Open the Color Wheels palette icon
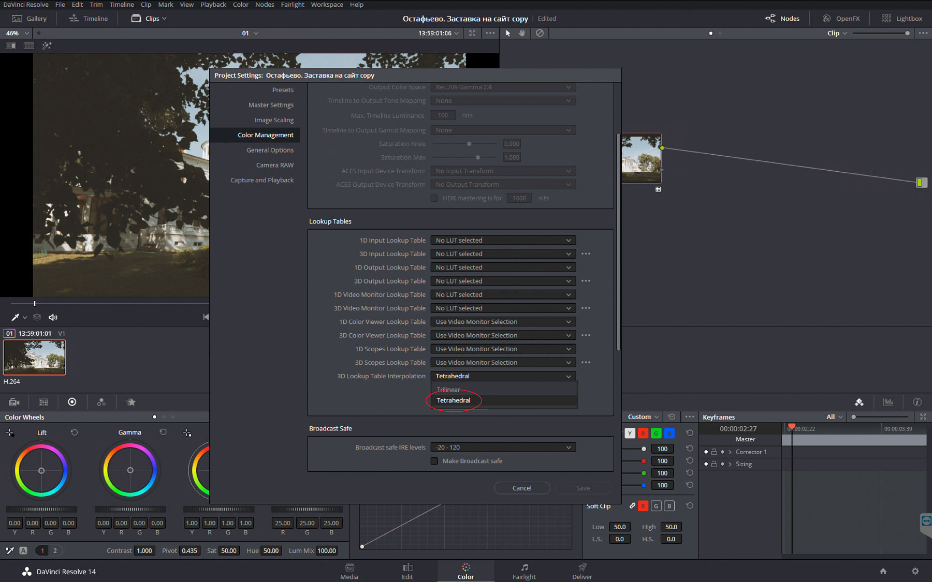This screenshot has height=582, width=932. click(x=72, y=402)
